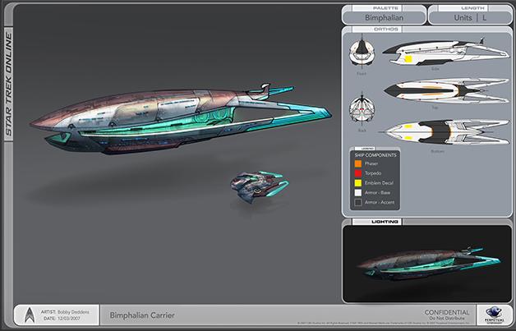Click the Bottom ortho view thumbnail
This screenshot has width=516, height=331.
[x=445, y=132]
